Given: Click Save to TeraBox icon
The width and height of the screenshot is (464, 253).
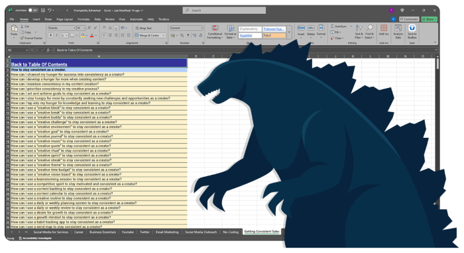Looking at the screenshot, I should click(412, 28).
